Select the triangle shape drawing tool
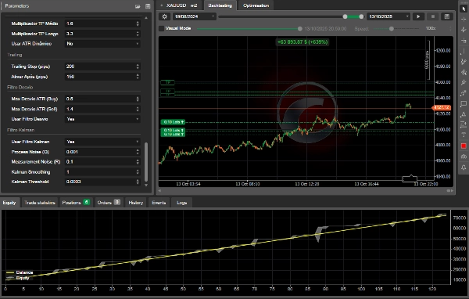Image resolution: width=469 pixels, height=299 pixels. (464, 114)
